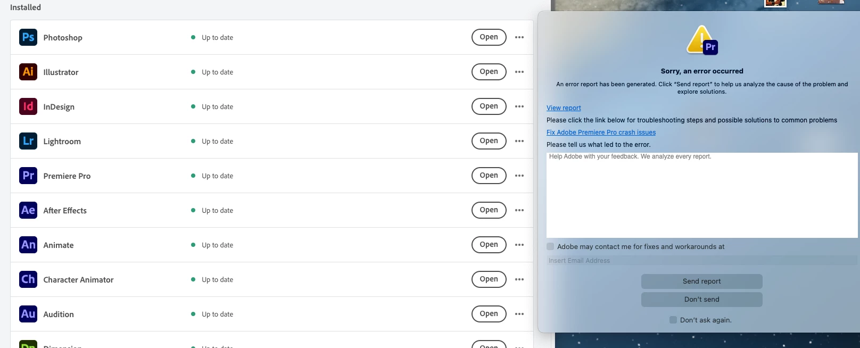Click the Photoshop name text

[63, 38]
